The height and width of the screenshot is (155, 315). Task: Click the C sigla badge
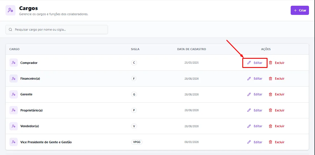tap(134, 63)
